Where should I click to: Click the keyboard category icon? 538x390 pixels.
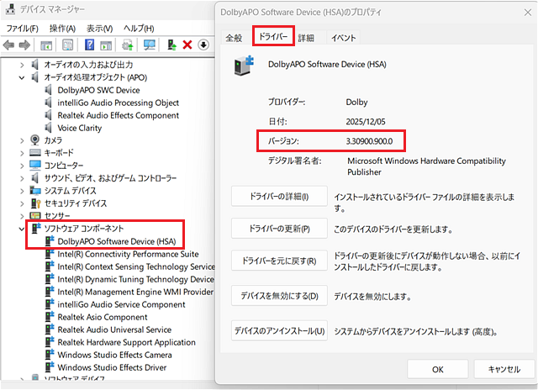click(x=35, y=153)
